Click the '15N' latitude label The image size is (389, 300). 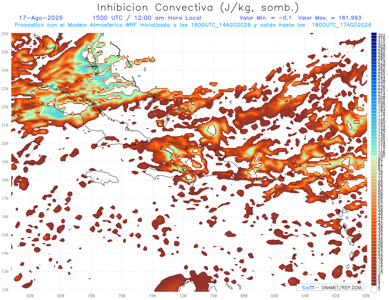point(5,235)
